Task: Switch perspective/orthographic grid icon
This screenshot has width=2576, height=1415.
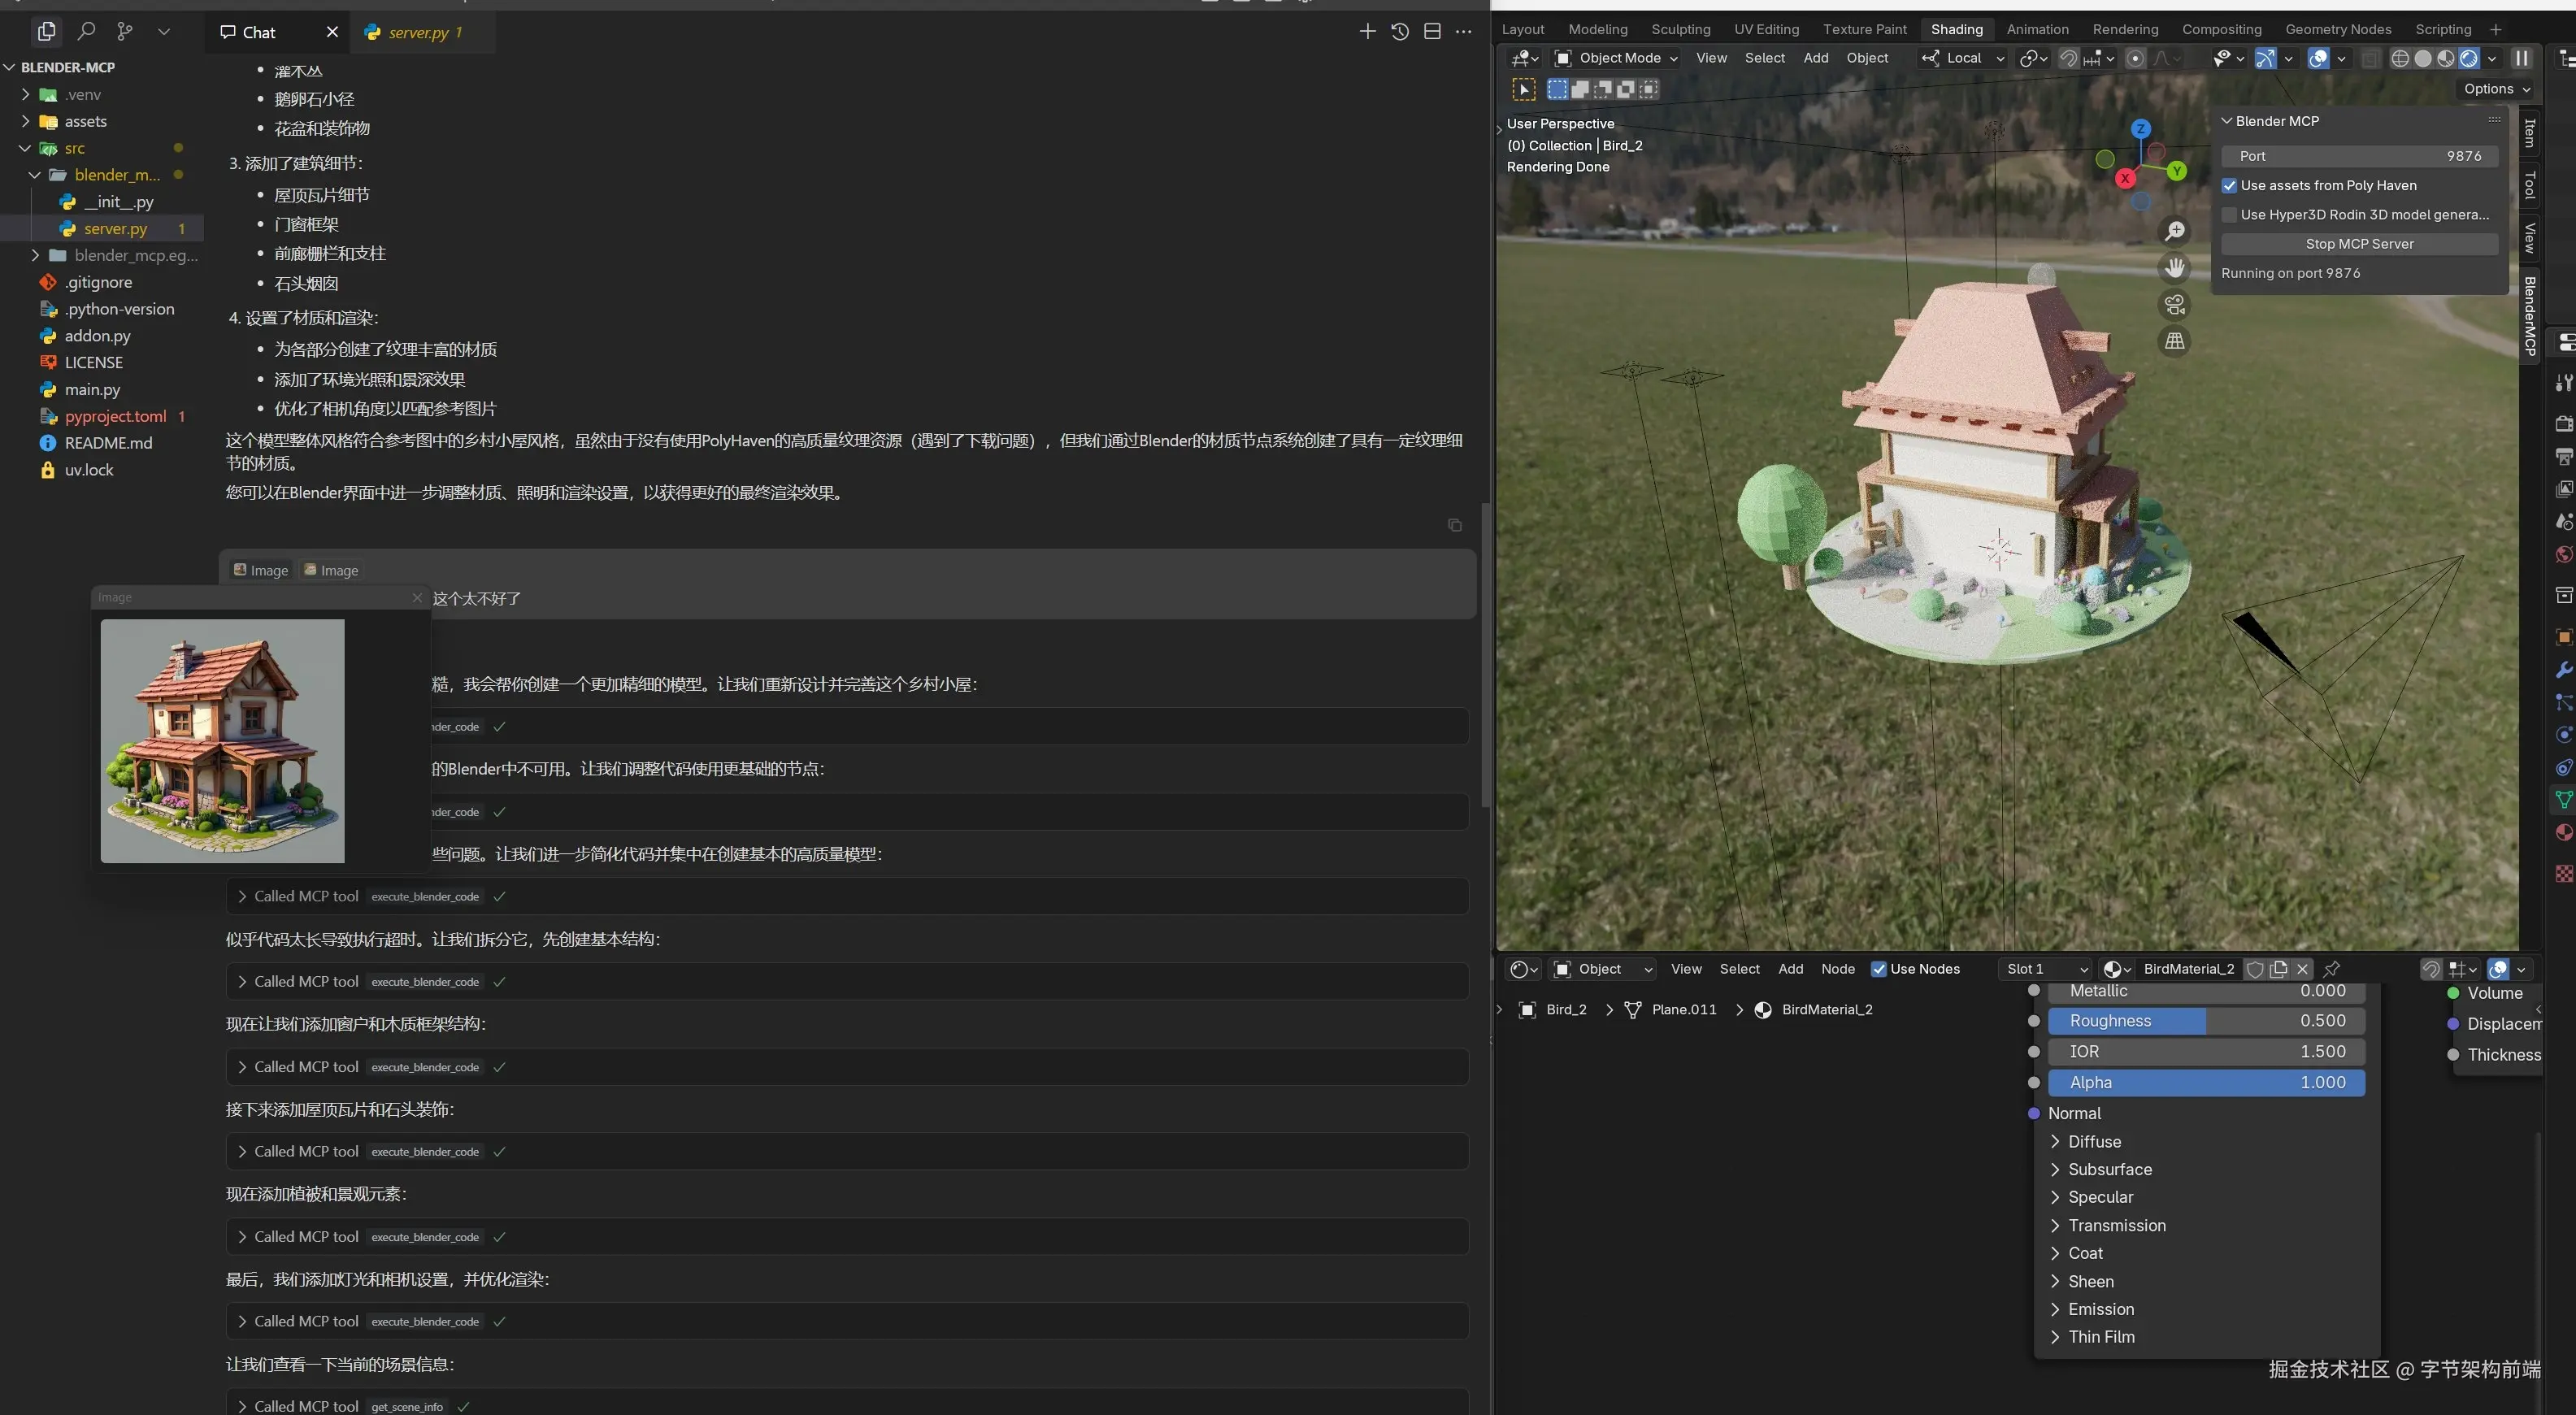Action: click(2174, 341)
